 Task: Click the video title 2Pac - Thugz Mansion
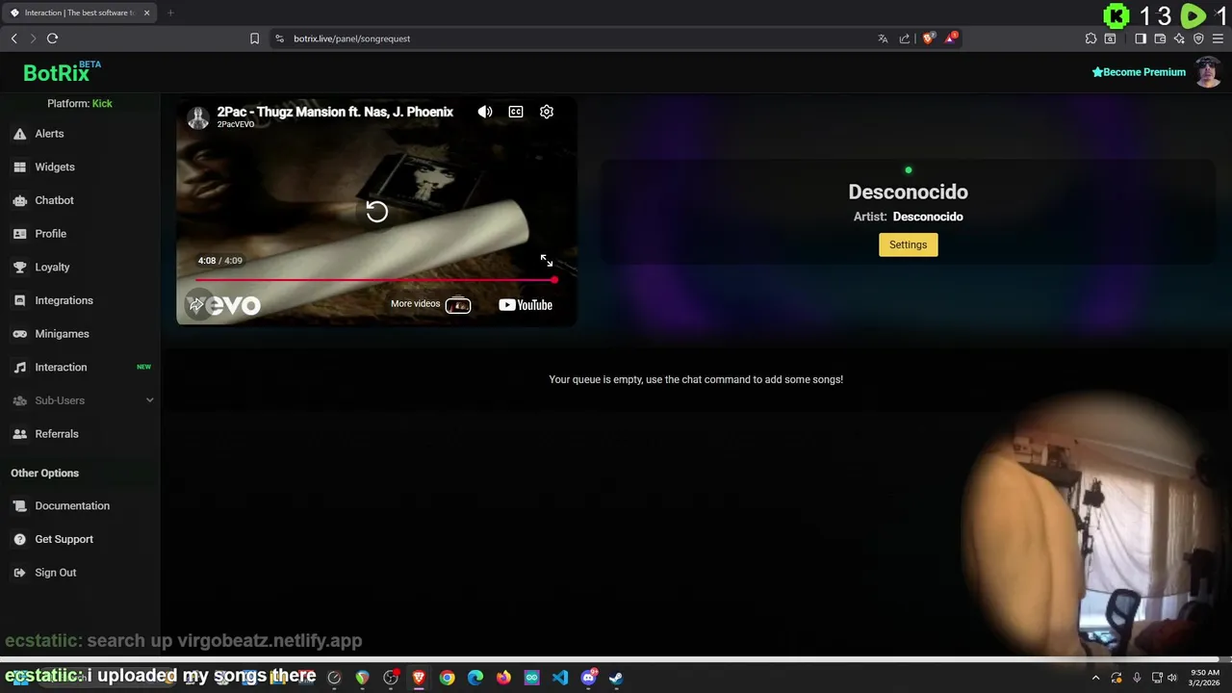(x=335, y=112)
